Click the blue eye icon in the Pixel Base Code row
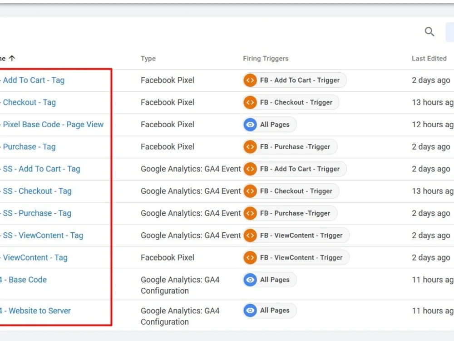The height and width of the screenshot is (341, 454). coord(250,125)
